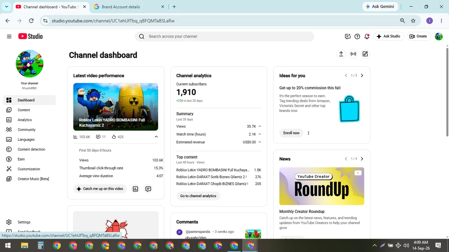Open the channel account avatar menu
449x252 pixels.
tap(439, 36)
